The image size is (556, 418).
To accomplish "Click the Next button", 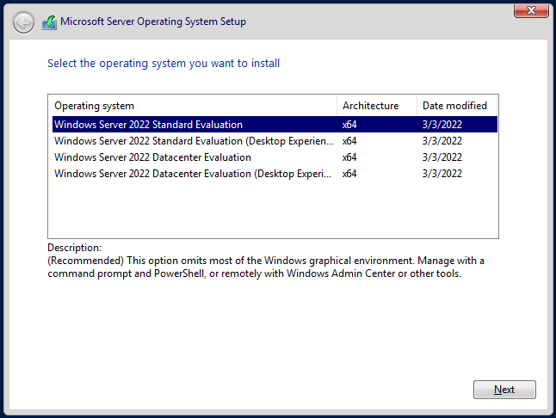I will pyautogui.click(x=504, y=390).
